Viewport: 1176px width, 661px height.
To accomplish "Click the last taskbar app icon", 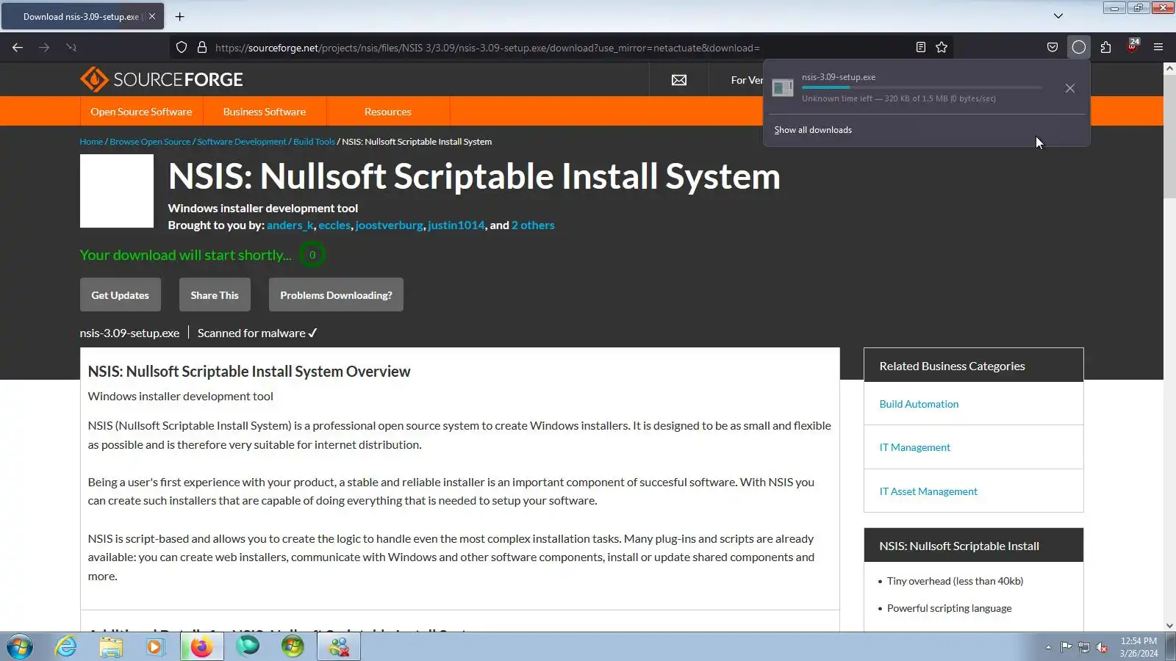I will pos(339,647).
